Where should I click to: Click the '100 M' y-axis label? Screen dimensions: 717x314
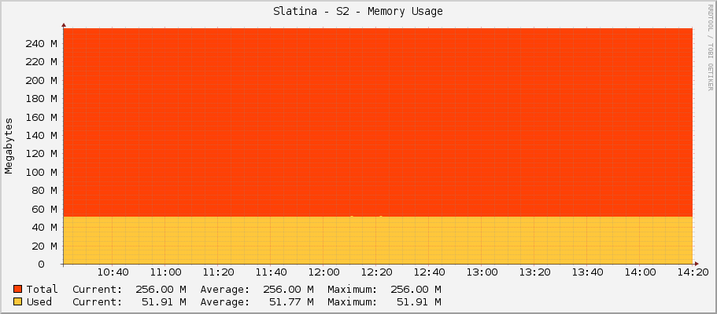(x=42, y=172)
